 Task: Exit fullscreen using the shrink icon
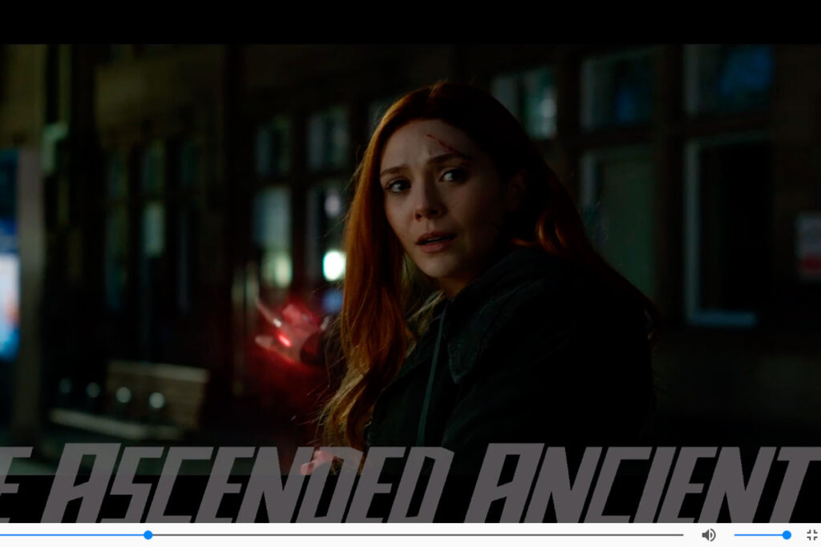811,535
